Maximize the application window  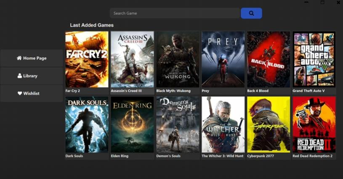322,3
